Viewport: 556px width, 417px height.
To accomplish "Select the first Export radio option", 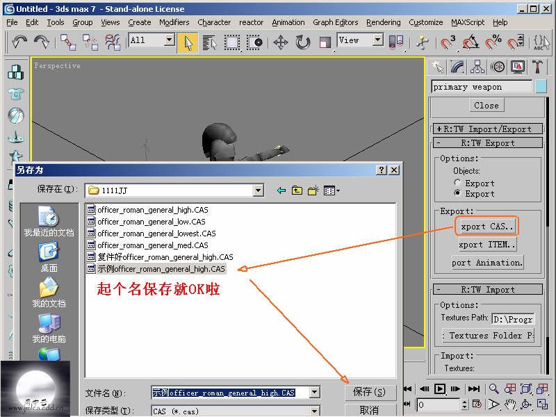I will click(457, 183).
